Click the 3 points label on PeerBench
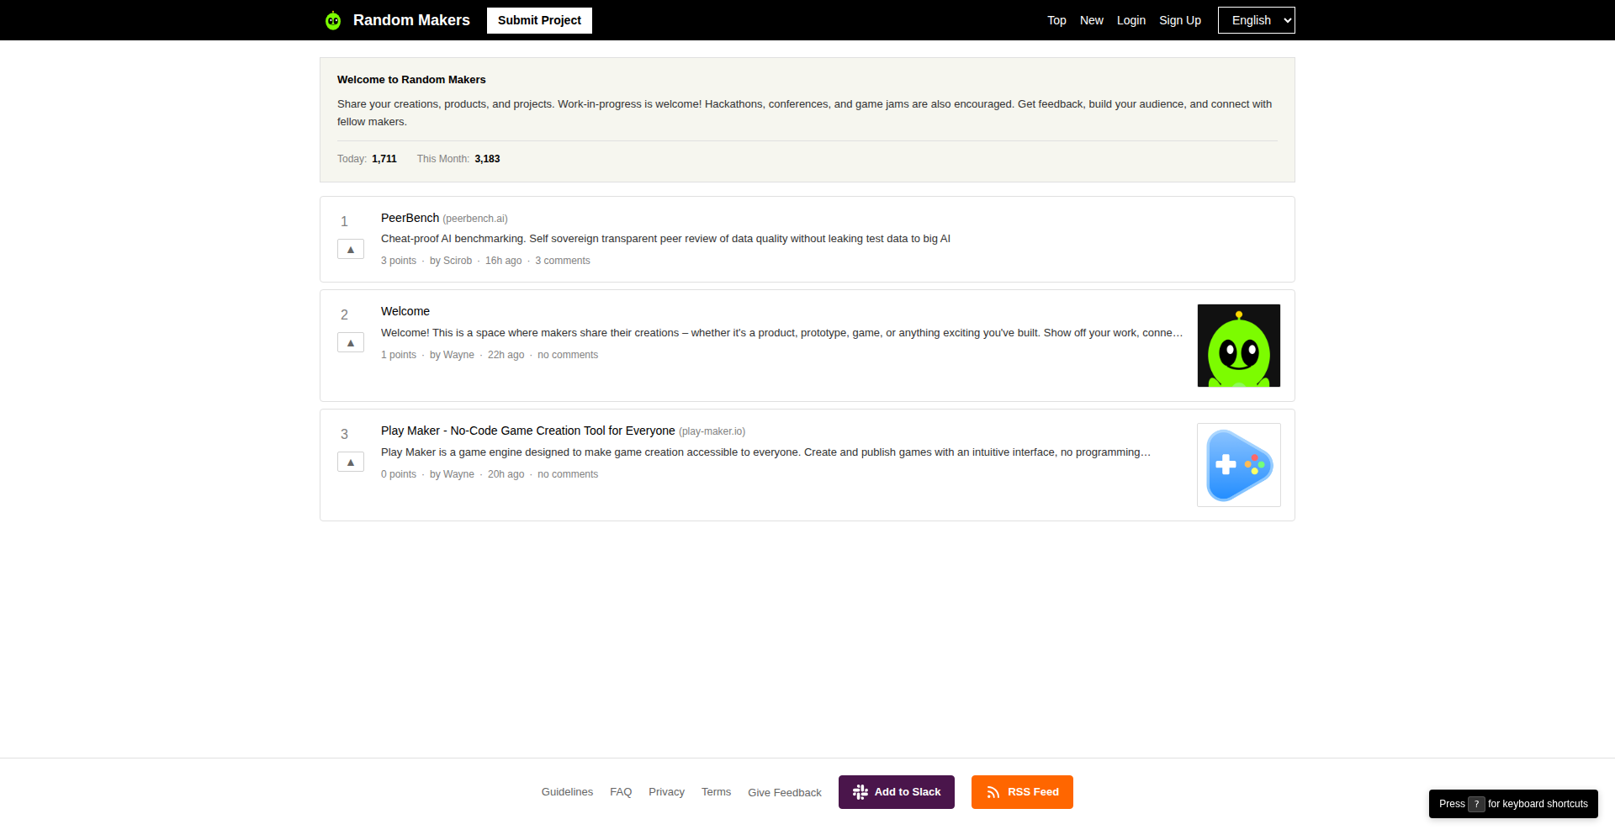 [399, 261]
